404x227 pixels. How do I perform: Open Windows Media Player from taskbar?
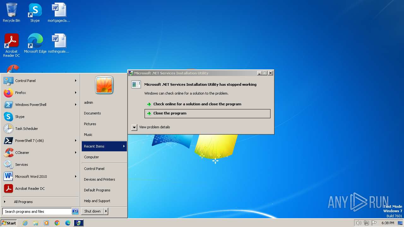click(46, 223)
